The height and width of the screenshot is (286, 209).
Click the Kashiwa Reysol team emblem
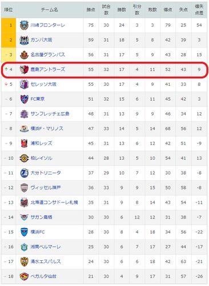pyautogui.click(x=24, y=158)
